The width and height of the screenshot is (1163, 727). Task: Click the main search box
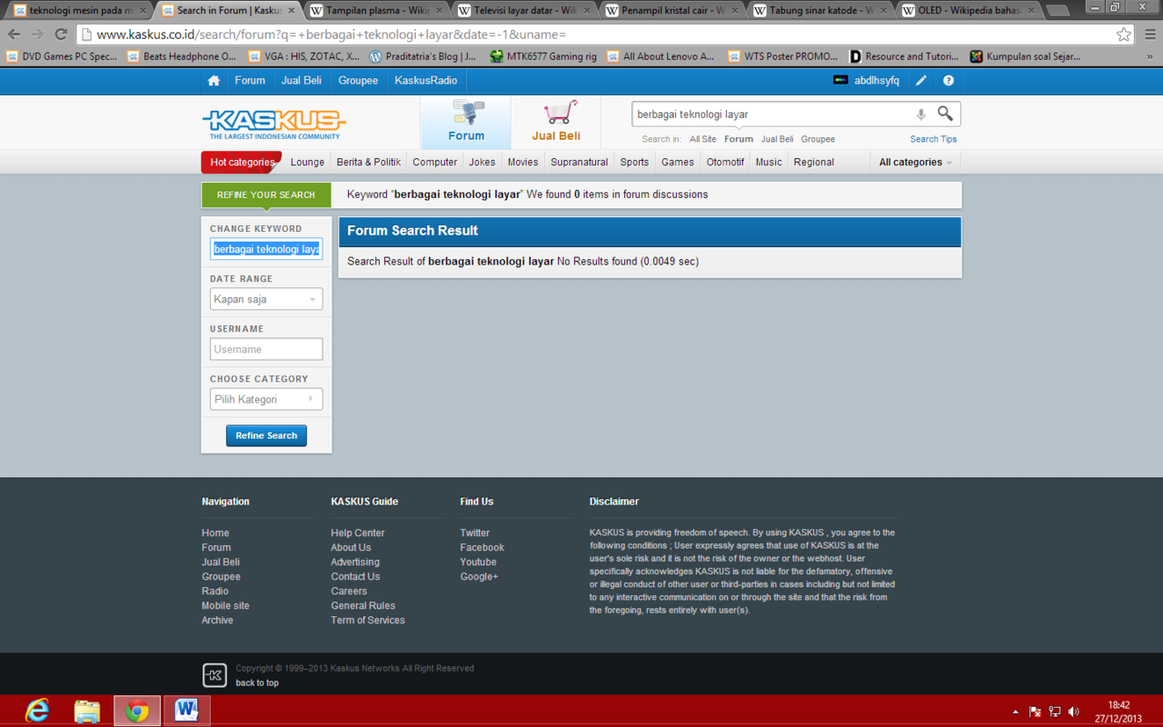pyautogui.click(x=772, y=115)
